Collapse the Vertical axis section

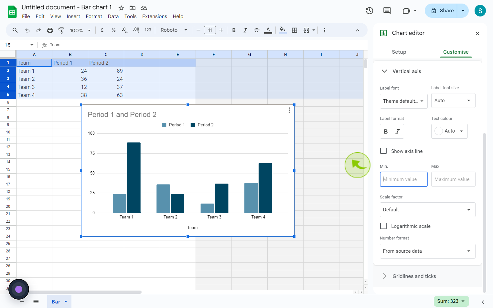pyautogui.click(x=384, y=71)
